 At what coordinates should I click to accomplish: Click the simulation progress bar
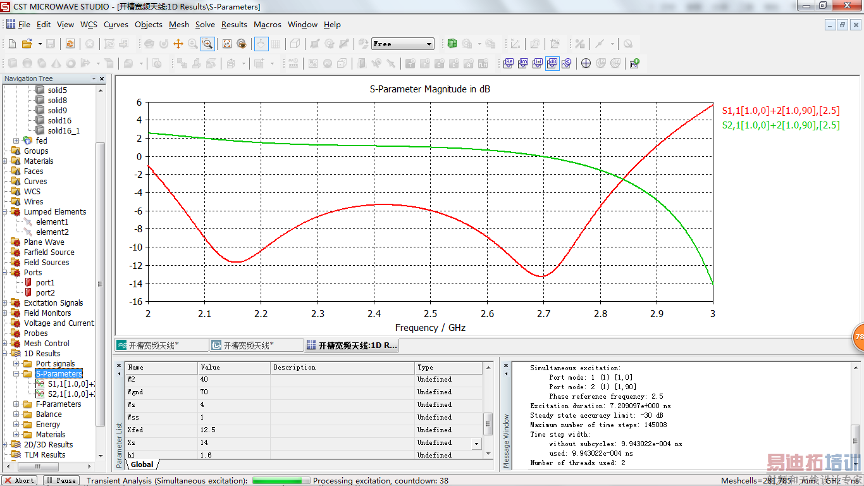(280, 480)
